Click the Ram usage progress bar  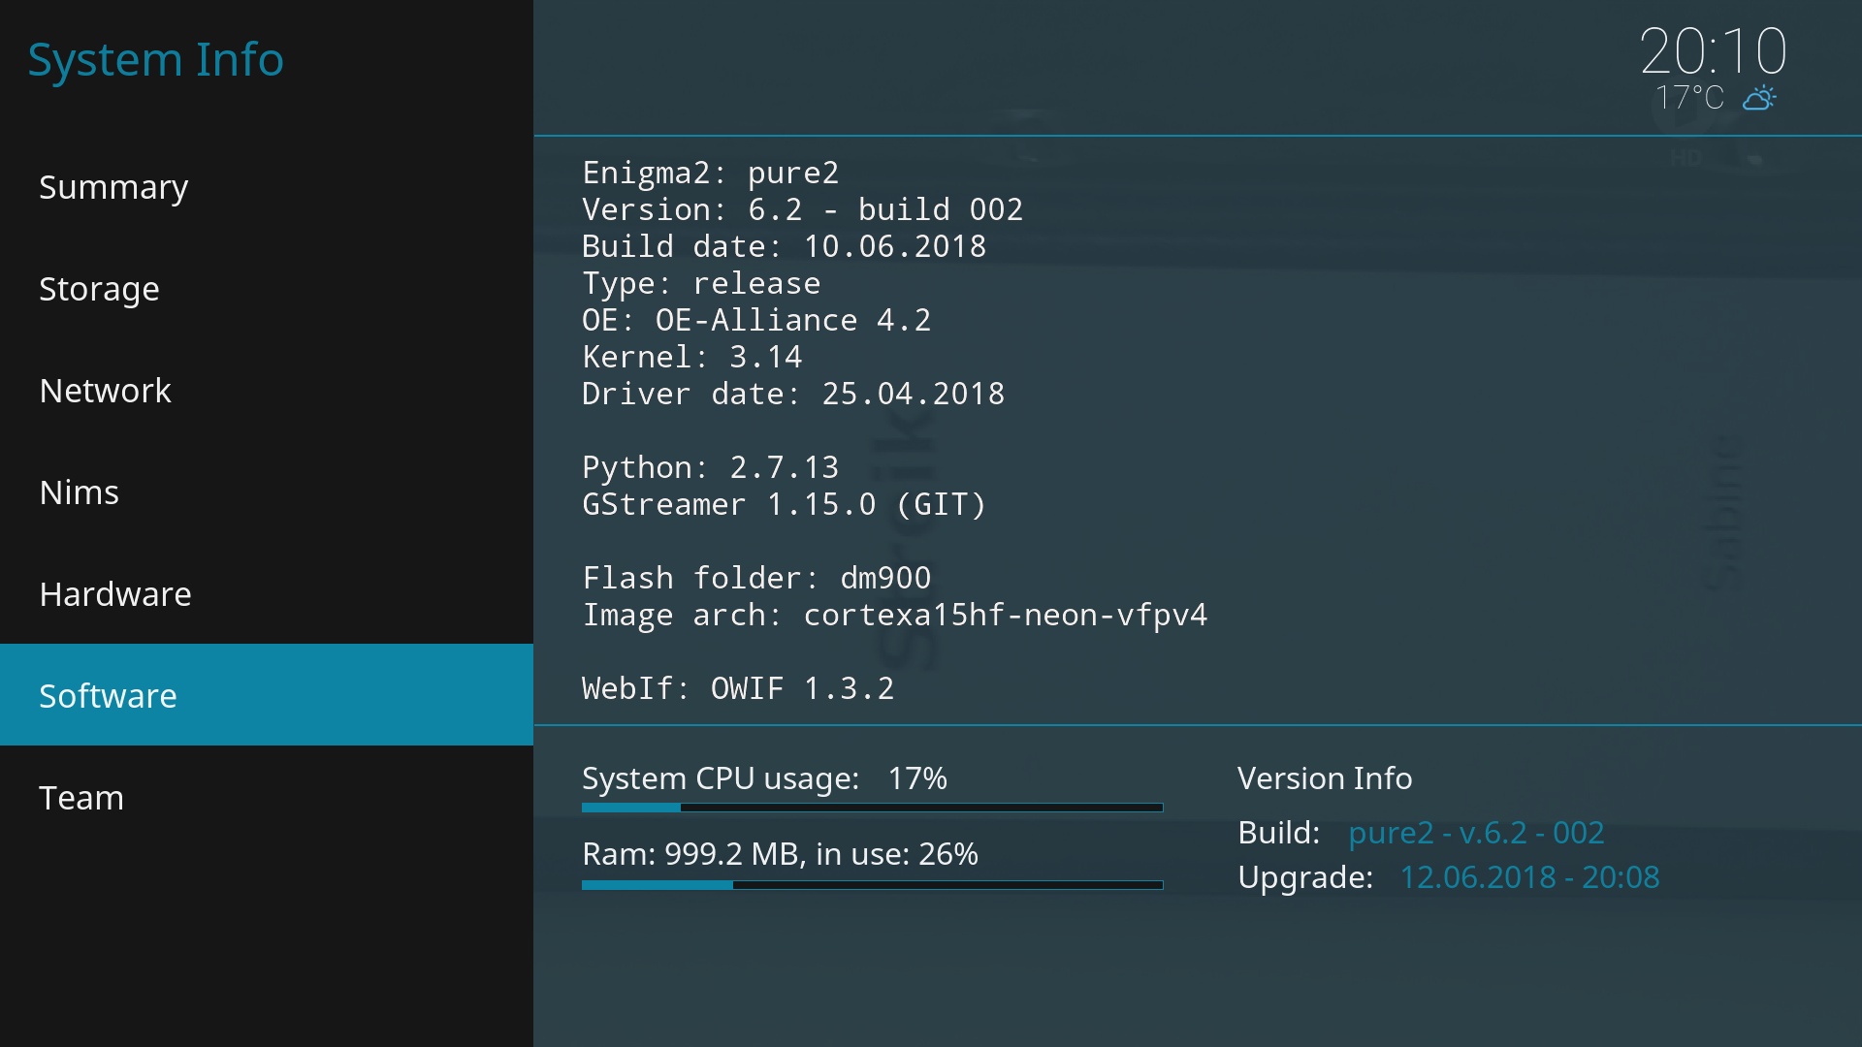point(872,885)
